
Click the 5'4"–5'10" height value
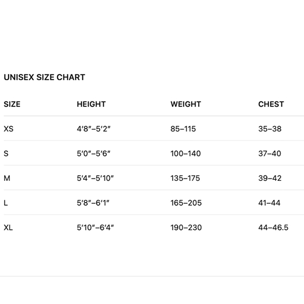[x=96, y=178]
